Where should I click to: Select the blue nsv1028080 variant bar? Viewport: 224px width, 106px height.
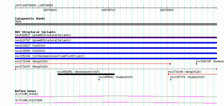(116, 53)
